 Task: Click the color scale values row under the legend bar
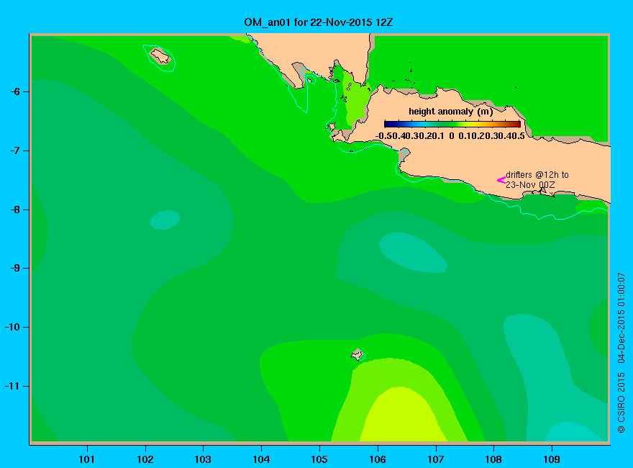tap(450, 136)
